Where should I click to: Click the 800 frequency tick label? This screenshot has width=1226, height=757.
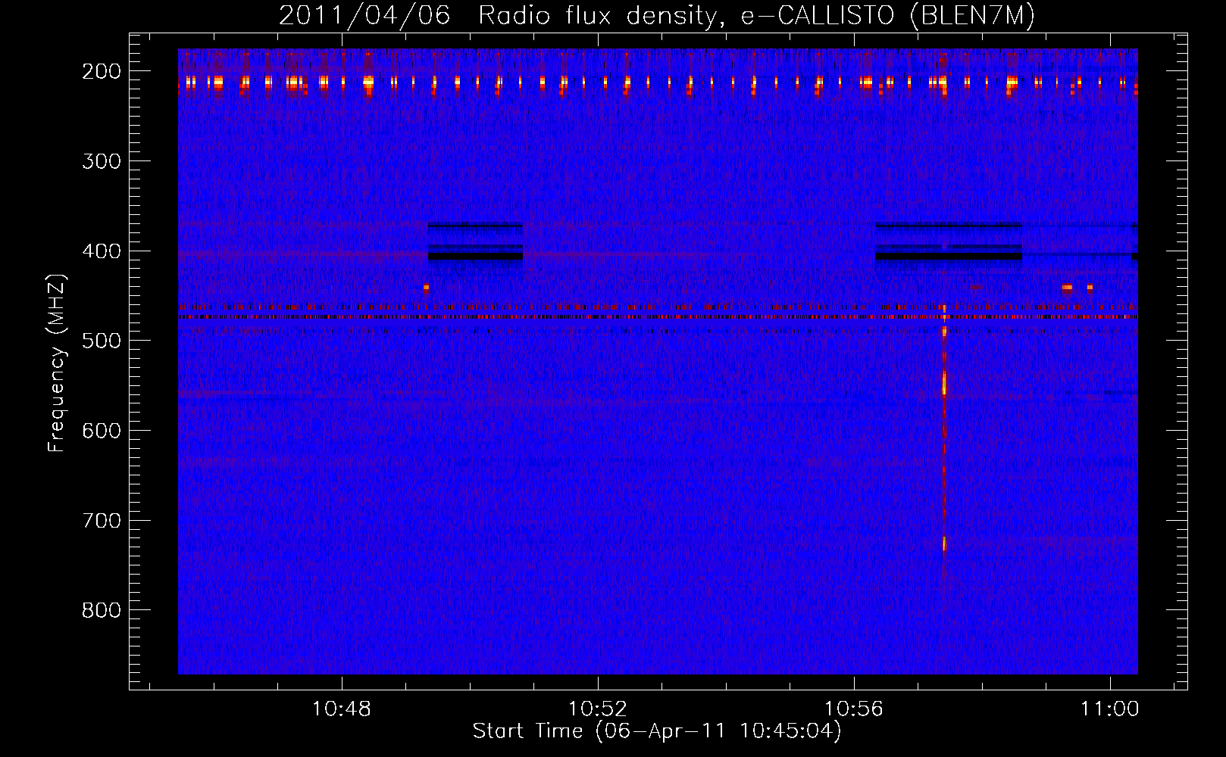click(101, 610)
